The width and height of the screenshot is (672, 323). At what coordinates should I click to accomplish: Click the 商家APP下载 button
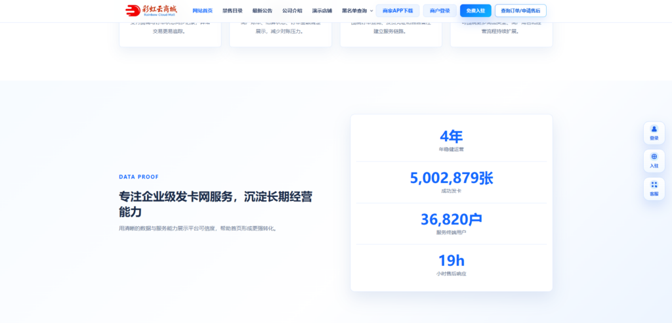[x=398, y=11]
